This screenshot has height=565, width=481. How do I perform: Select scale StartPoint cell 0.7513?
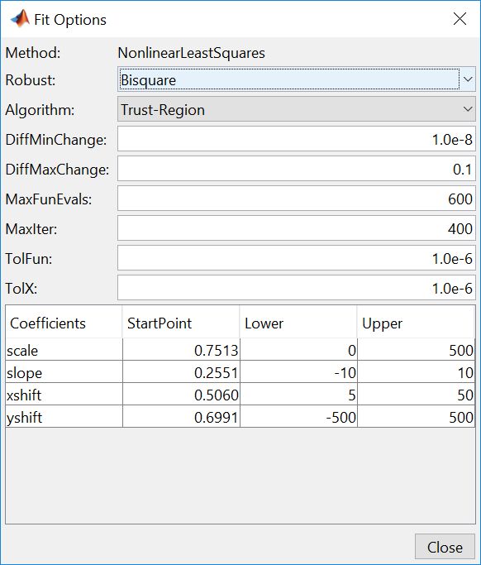point(181,350)
